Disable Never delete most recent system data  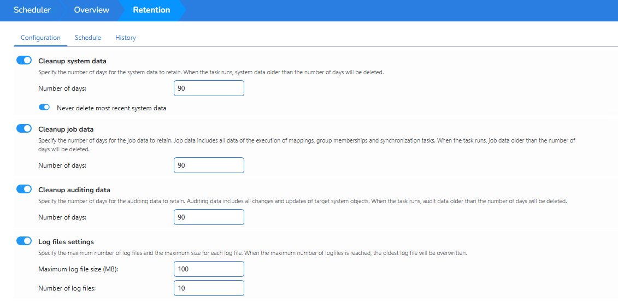click(x=44, y=108)
